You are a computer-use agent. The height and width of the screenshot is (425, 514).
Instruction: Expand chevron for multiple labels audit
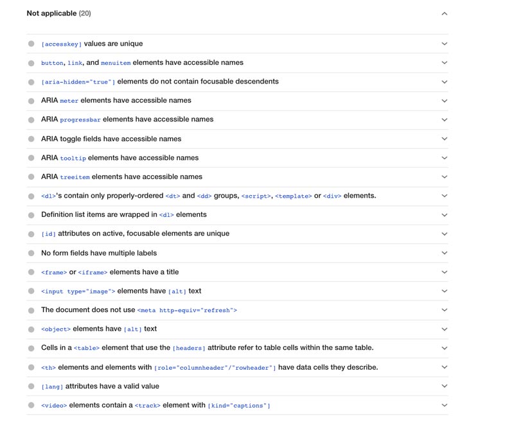click(x=444, y=253)
